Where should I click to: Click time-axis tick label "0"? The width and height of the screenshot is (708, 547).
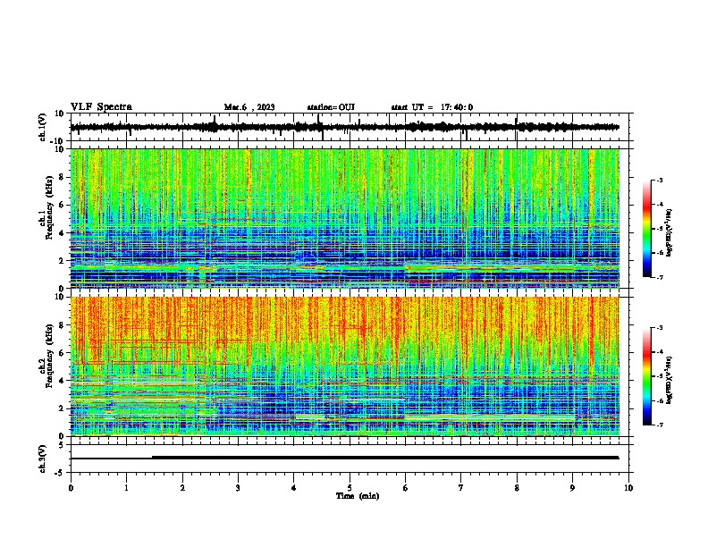pos(71,488)
